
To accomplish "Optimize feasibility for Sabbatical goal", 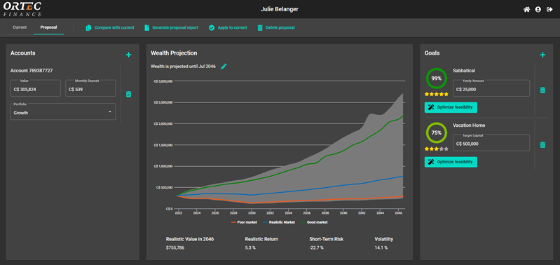I will tap(451, 107).
